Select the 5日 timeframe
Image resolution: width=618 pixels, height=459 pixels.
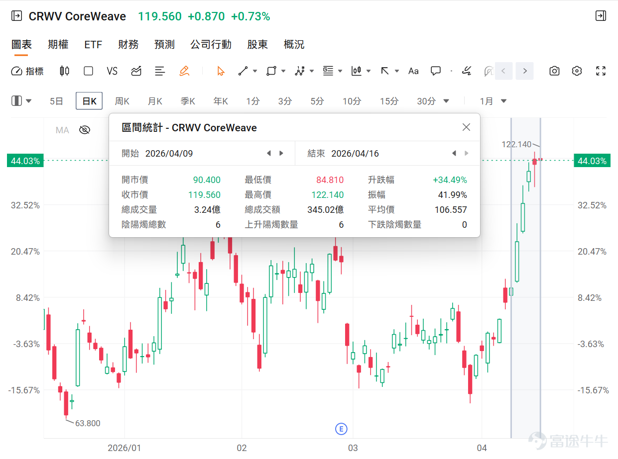[x=57, y=101]
